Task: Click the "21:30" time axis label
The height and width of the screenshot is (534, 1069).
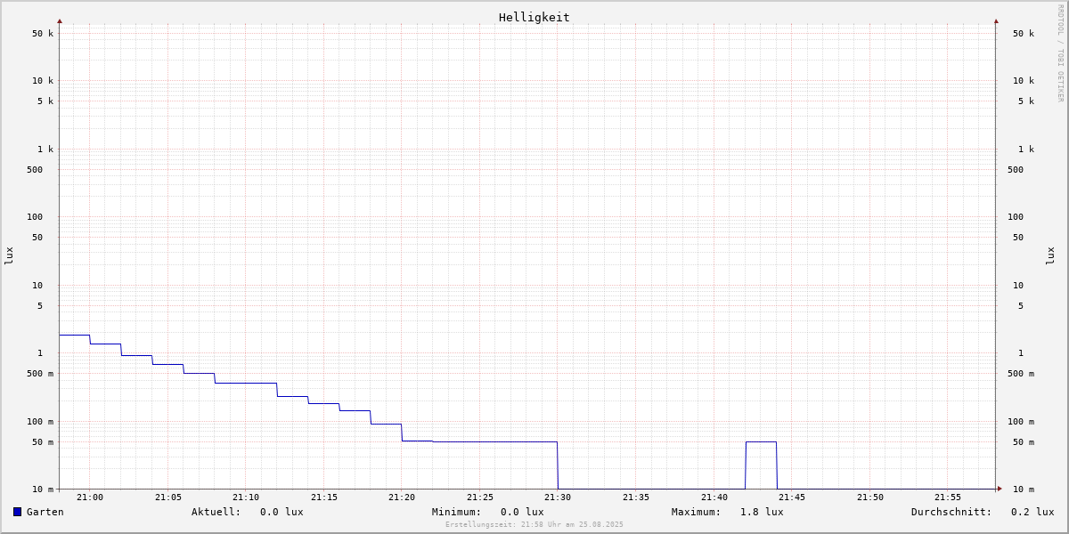Action: pos(559,498)
